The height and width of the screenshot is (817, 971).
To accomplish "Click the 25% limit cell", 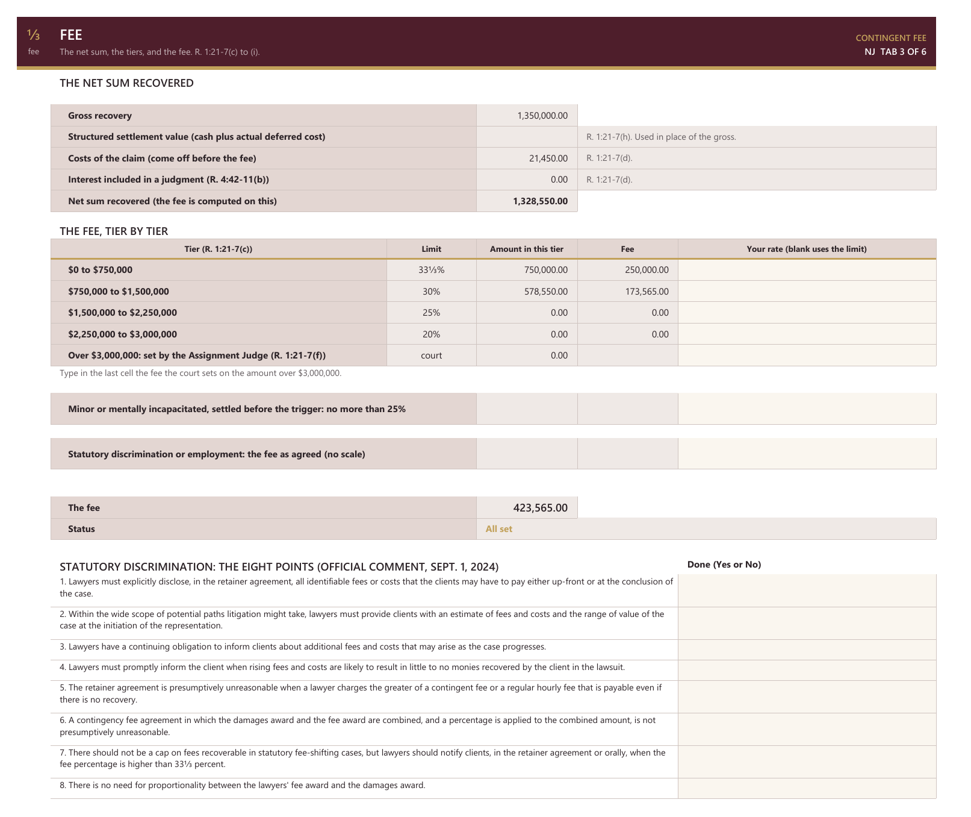I will click(x=432, y=313).
